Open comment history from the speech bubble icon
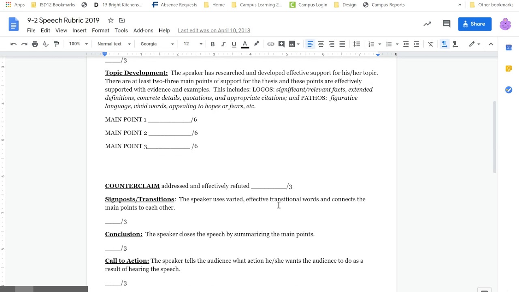Image resolution: width=519 pixels, height=292 pixels. tap(446, 24)
